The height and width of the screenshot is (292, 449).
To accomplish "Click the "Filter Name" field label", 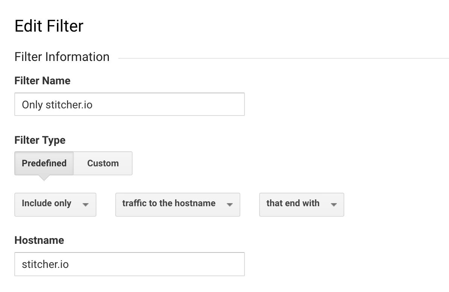I will point(42,81).
